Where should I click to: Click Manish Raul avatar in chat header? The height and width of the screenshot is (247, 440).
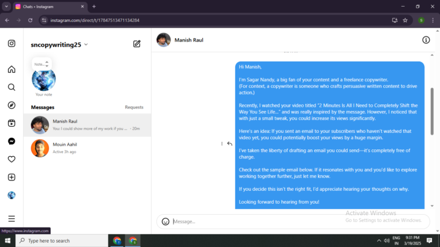pos(164,40)
